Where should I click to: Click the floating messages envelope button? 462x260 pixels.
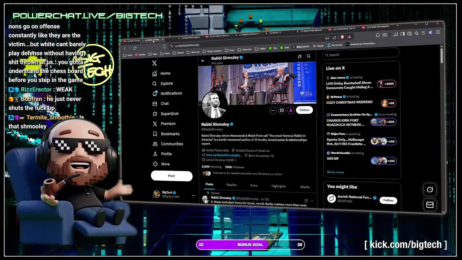click(430, 205)
